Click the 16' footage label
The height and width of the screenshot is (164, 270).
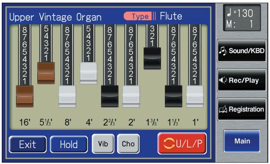(25, 122)
